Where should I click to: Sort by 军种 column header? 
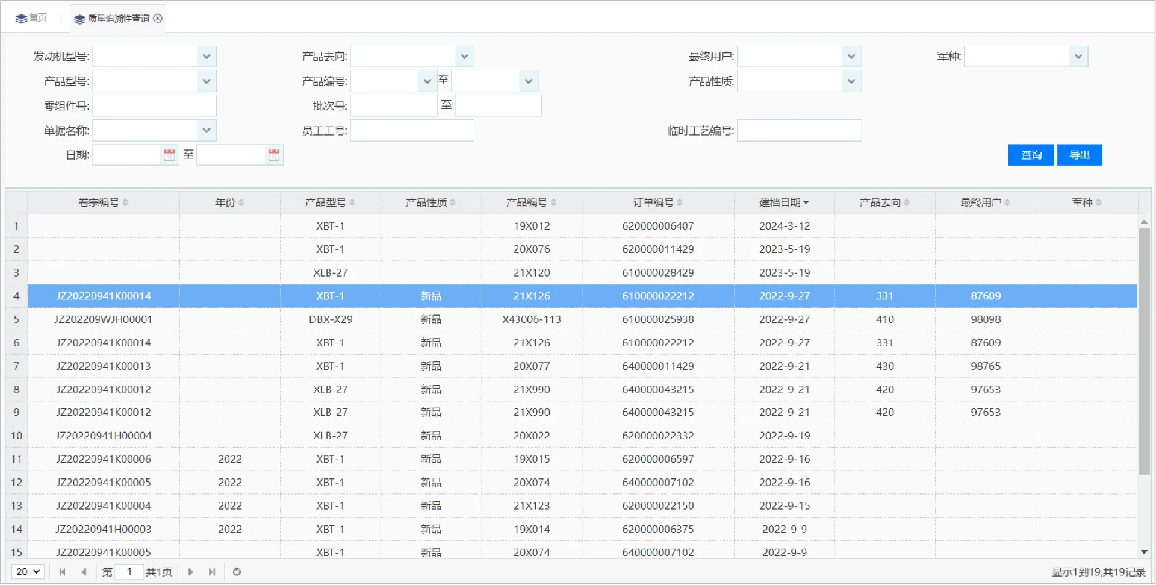click(x=1086, y=202)
